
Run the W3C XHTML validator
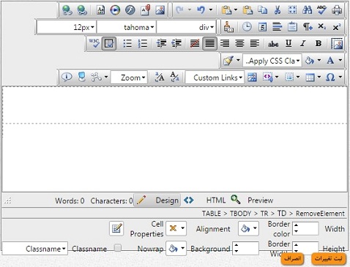[x=94, y=43]
